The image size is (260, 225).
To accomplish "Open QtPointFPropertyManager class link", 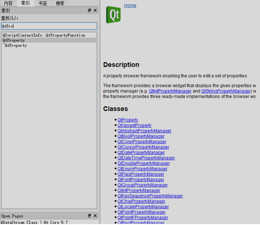I will click(x=143, y=217).
